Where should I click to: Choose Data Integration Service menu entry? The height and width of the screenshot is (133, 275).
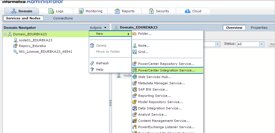[168, 108]
